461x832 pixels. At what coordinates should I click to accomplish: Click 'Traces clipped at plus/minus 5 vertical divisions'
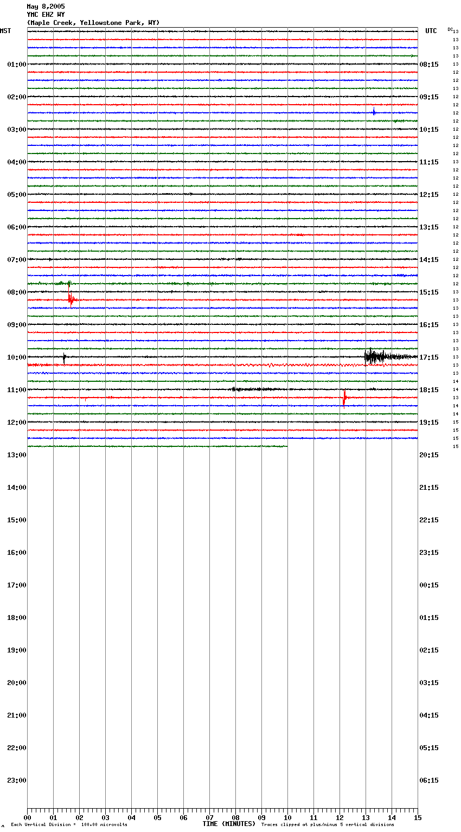pos(328,825)
